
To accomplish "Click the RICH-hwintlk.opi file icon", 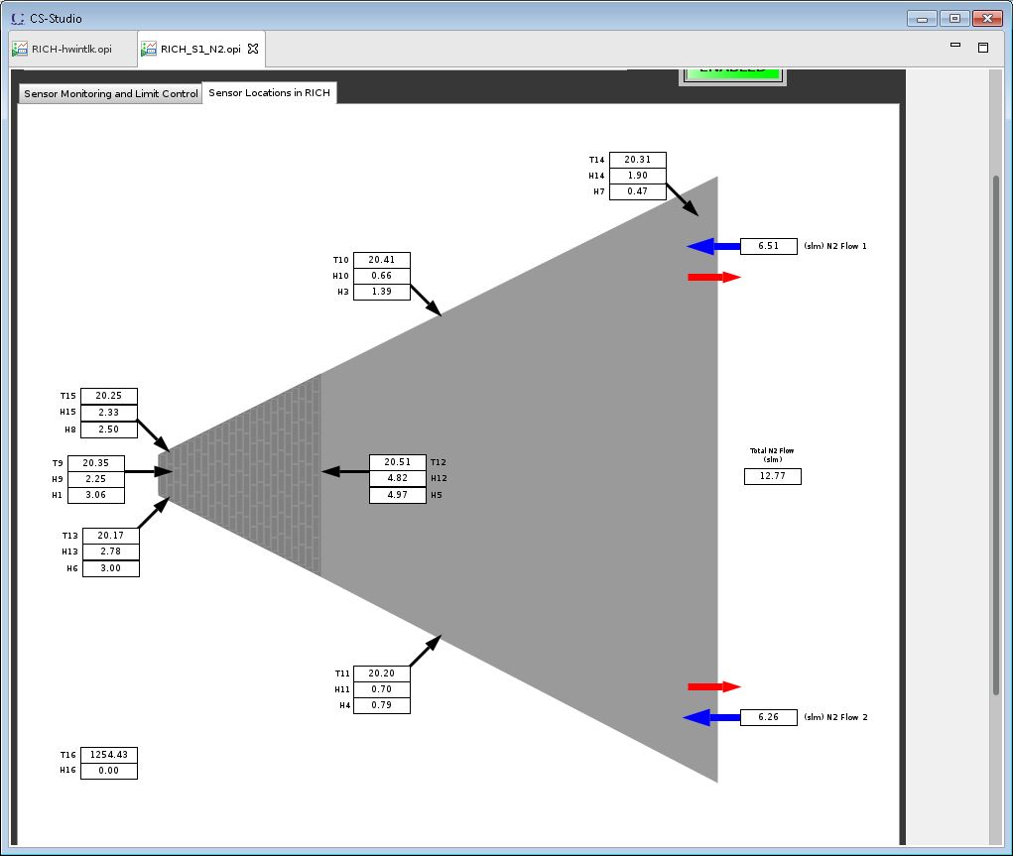I will pyautogui.click(x=20, y=50).
